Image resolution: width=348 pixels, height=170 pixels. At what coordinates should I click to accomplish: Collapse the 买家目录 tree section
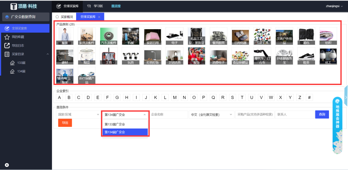click(47, 54)
